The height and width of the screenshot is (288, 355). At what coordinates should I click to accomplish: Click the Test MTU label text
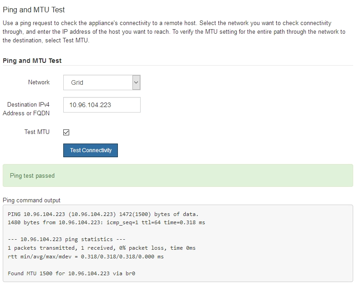pyautogui.click(x=37, y=132)
